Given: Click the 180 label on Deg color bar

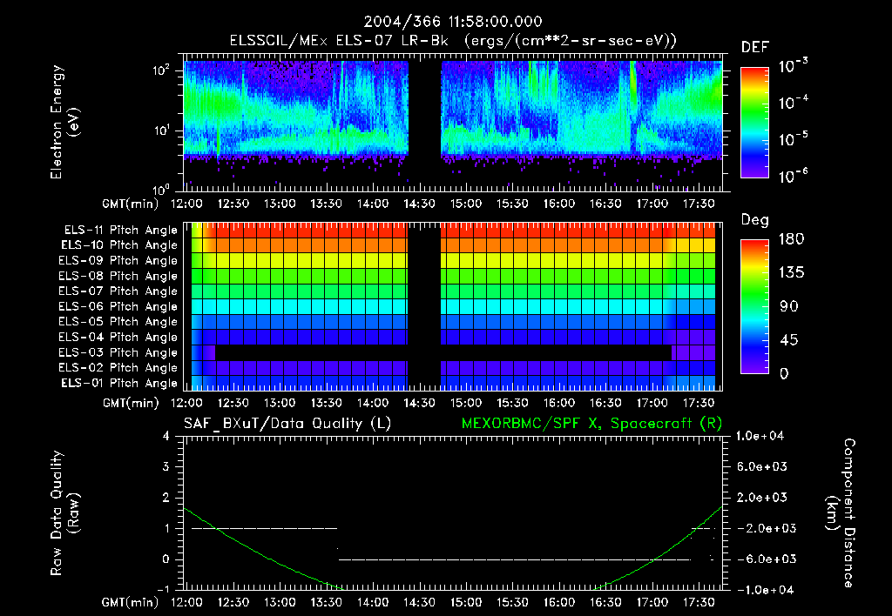Looking at the screenshot, I should tap(791, 239).
